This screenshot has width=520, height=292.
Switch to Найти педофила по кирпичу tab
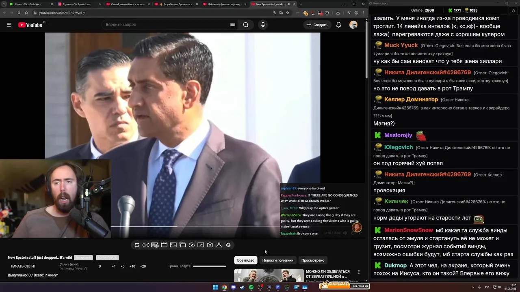[x=225, y=4]
